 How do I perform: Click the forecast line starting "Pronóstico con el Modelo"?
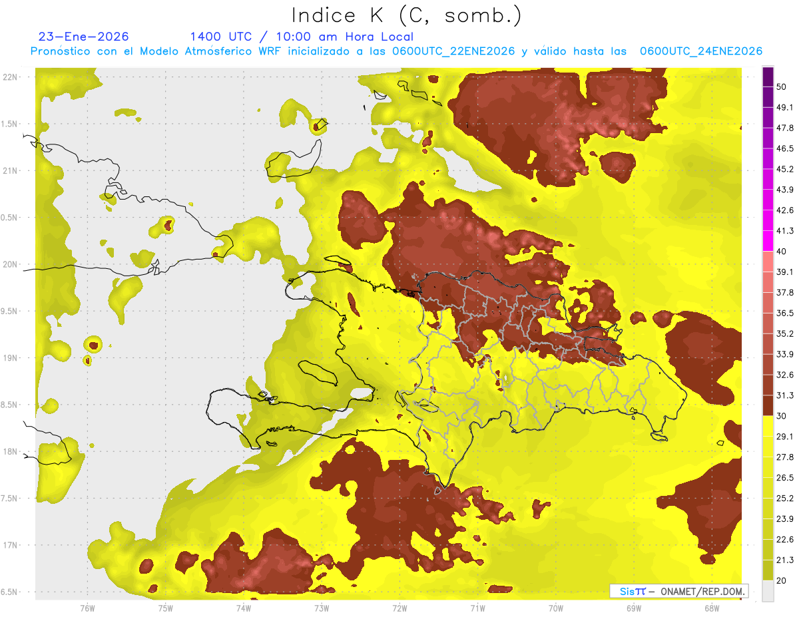pyautogui.click(x=396, y=51)
